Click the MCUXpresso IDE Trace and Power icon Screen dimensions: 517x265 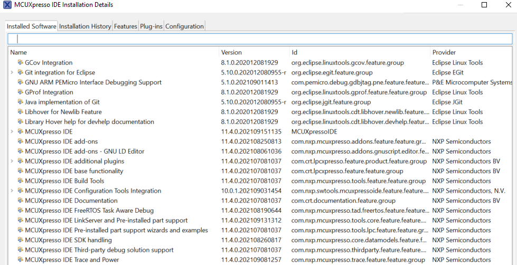point(21,260)
